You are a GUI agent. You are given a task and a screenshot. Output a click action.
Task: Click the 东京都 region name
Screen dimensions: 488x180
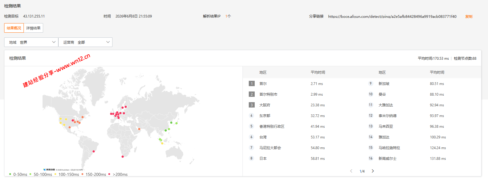[265, 116]
